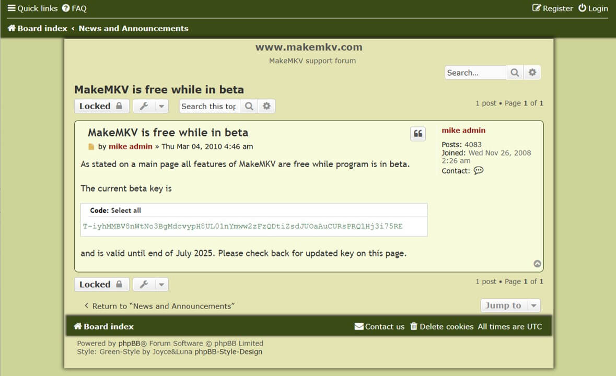
Task: Click the beta key code text
Action: (243, 226)
